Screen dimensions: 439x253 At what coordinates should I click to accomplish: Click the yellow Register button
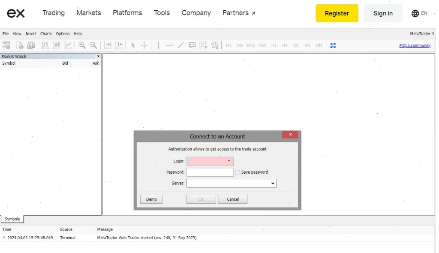pyautogui.click(x=337, y=13)
